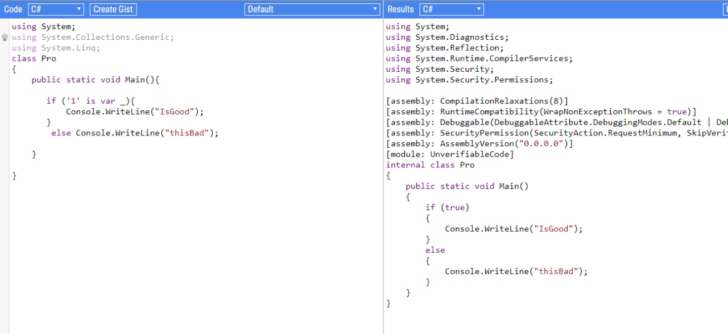
Task: Open the Default branch dropdown
Action: [312, 9]
